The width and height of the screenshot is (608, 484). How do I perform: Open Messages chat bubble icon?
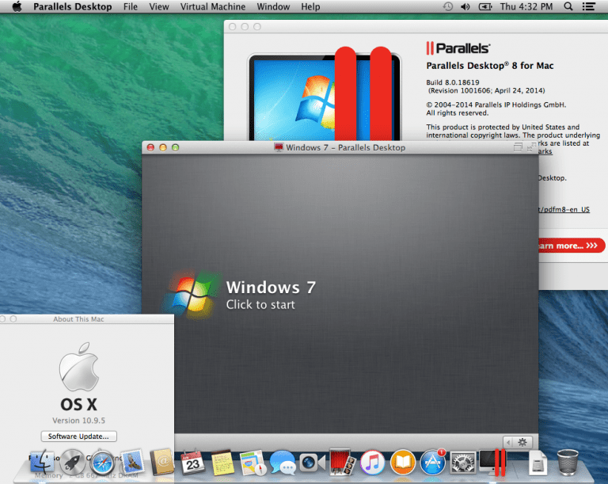[283, 463]
